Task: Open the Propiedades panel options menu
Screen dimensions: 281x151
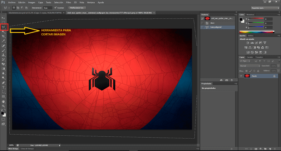Action: coord(236,84)
